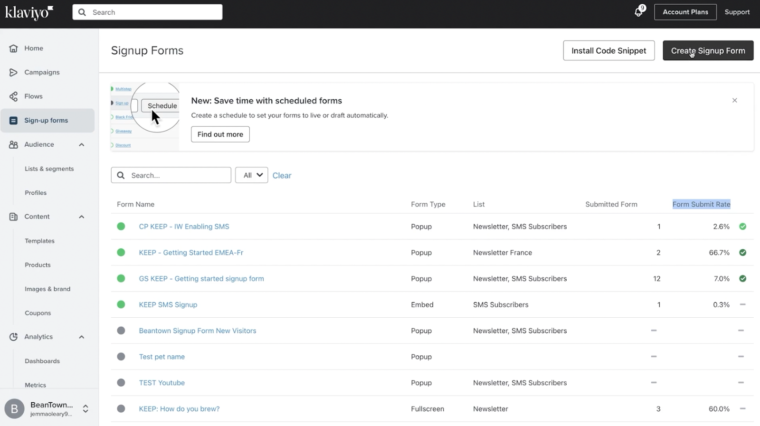Click the Content document icon
This screenshot has width=760, height=426.
coord(13,217)
